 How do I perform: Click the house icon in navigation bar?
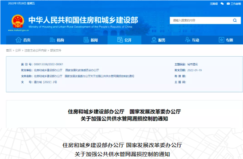(18, 40)
